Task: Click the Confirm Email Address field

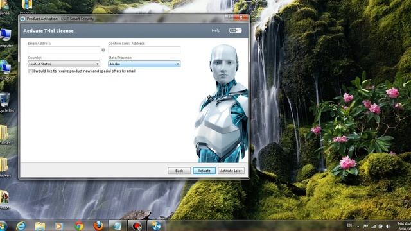Action: point(144,50)
